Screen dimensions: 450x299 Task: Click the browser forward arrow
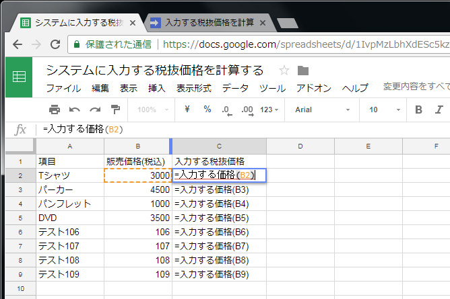[36, 44]
